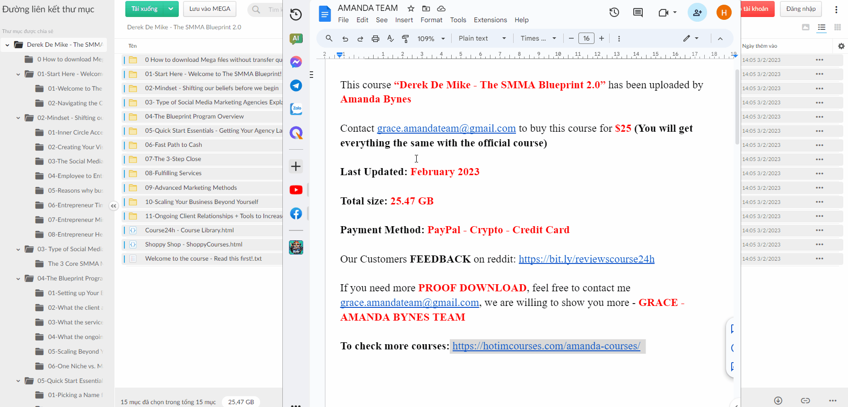Screen dimensions: 848x407
Task: Collapse the 01-Start Here tree folder
Action: [18, 74]
